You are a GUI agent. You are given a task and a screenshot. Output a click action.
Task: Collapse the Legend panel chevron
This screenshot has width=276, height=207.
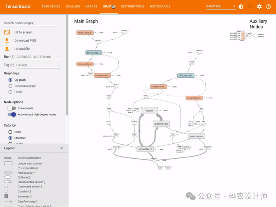62,148
